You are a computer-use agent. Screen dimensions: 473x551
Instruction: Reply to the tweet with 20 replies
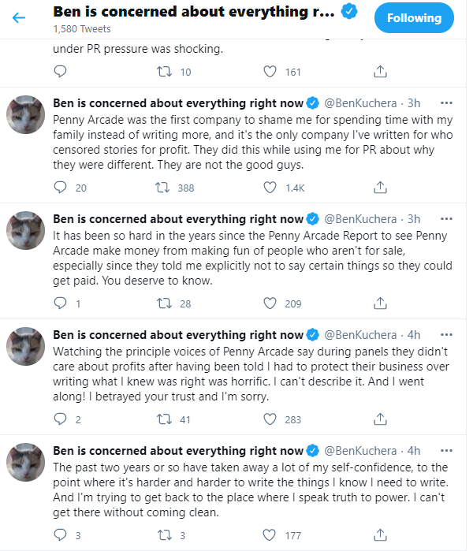60,188
